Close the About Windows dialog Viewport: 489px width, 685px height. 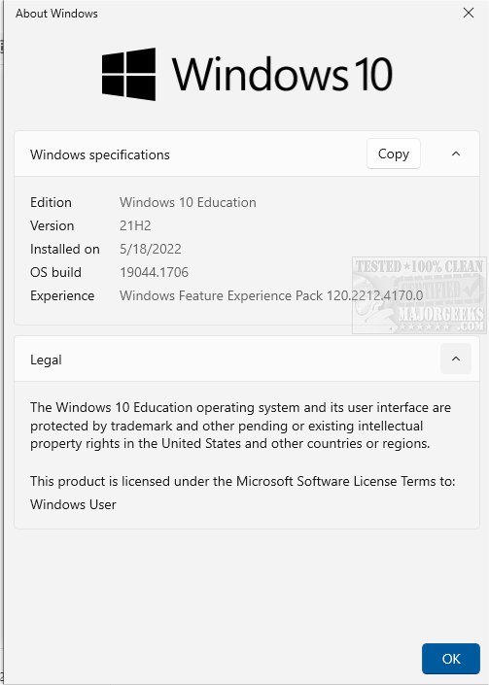pos(469,13)
